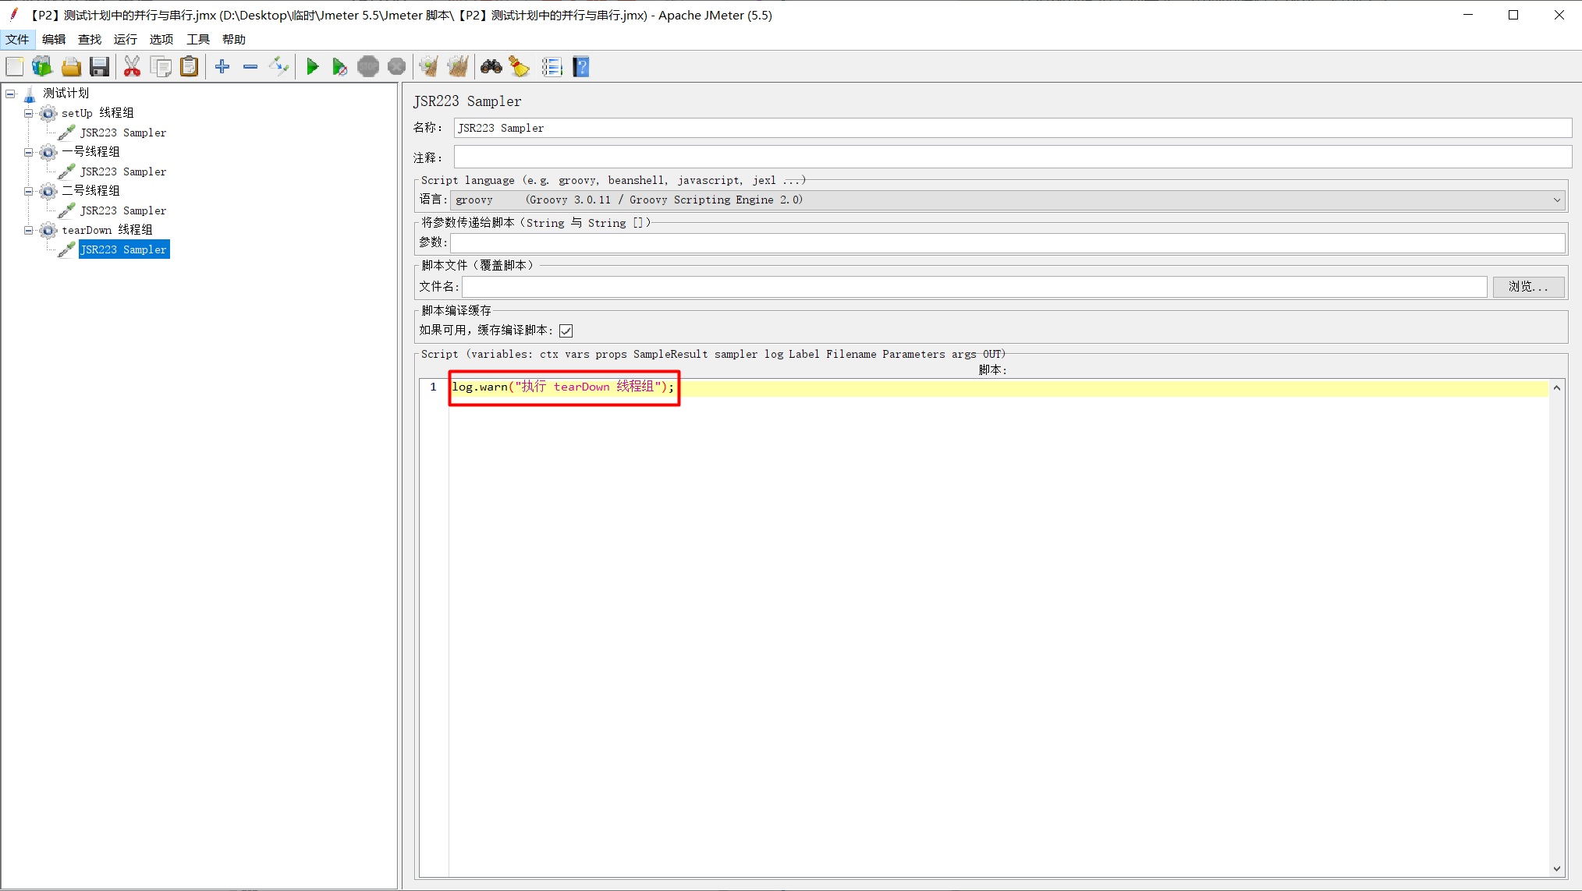Screen dimensions: 1582x891
Task: Click the 注释 comment input field
Action: [x=1013, y=157]
